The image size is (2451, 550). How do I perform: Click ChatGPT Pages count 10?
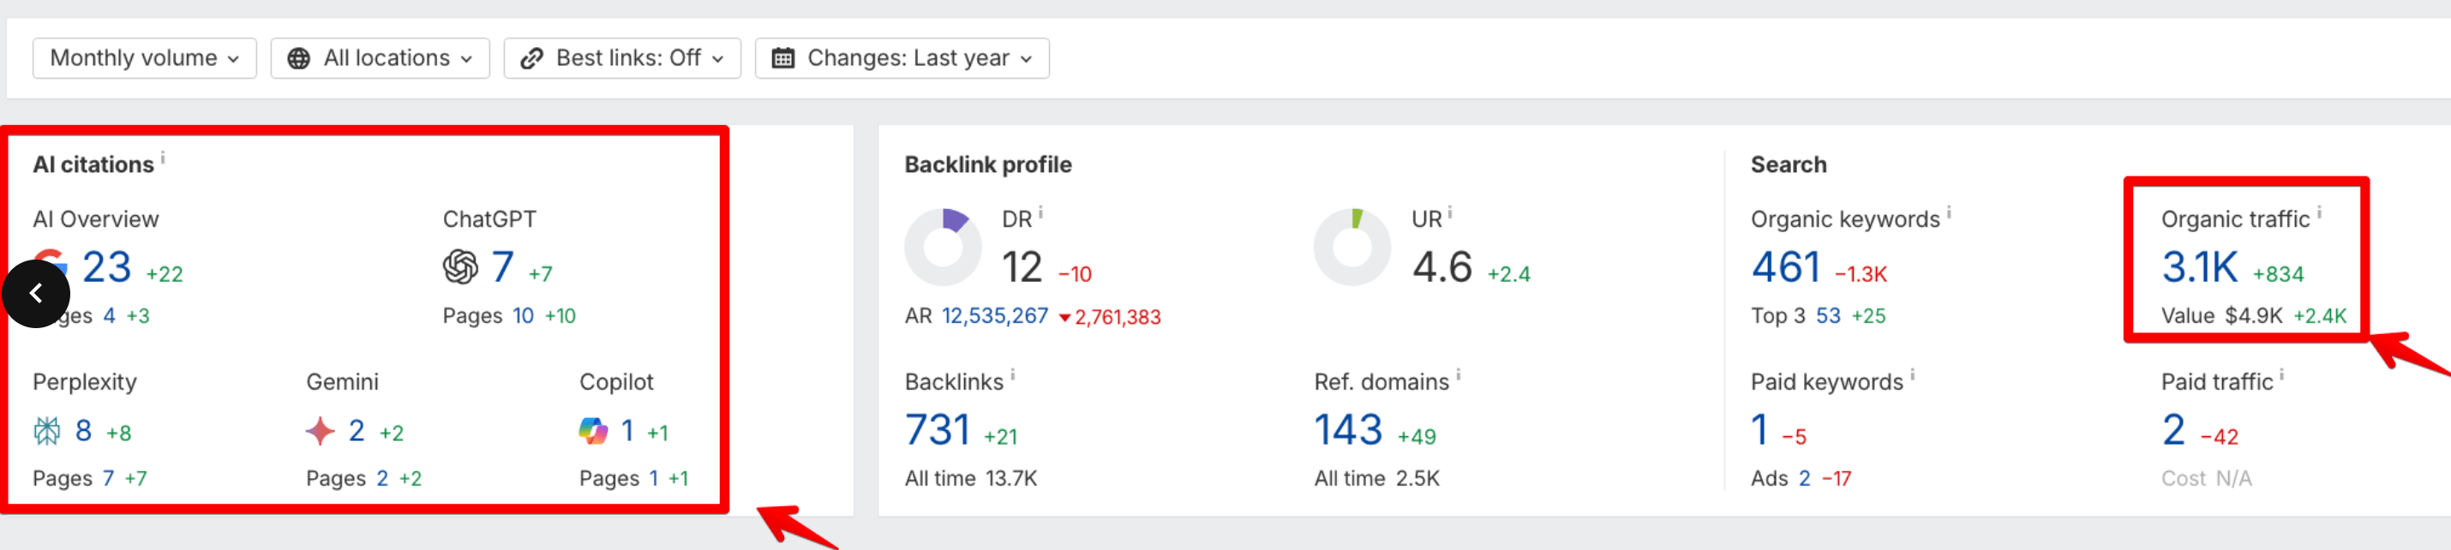pyautogui.click(x=524, y=316)
